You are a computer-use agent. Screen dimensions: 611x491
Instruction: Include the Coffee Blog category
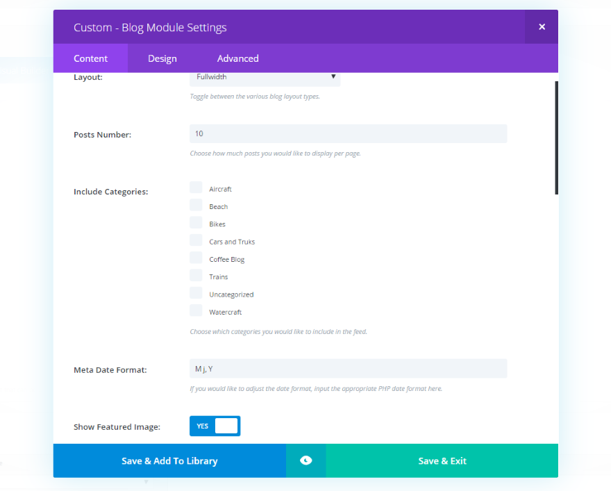[x=196, y=258]
